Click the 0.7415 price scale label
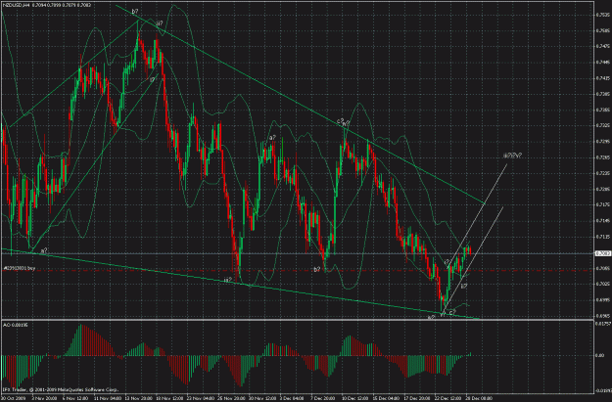 click(602, 78)
